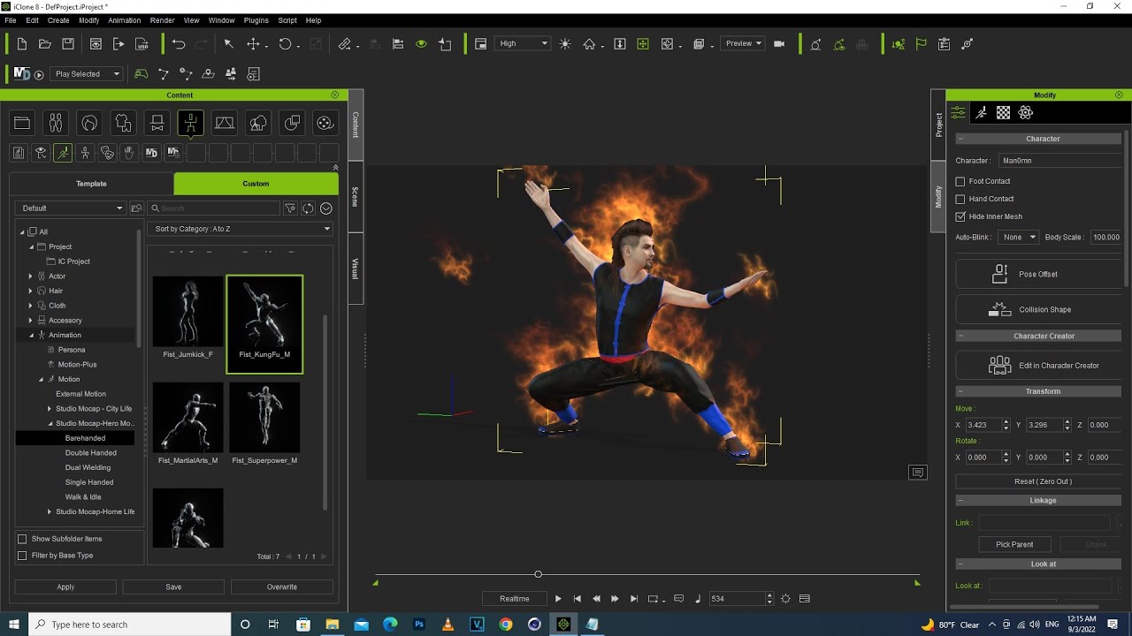Open the Set category icon in Content
This screenshot has width=1132, height=636.
coord(224,124)
